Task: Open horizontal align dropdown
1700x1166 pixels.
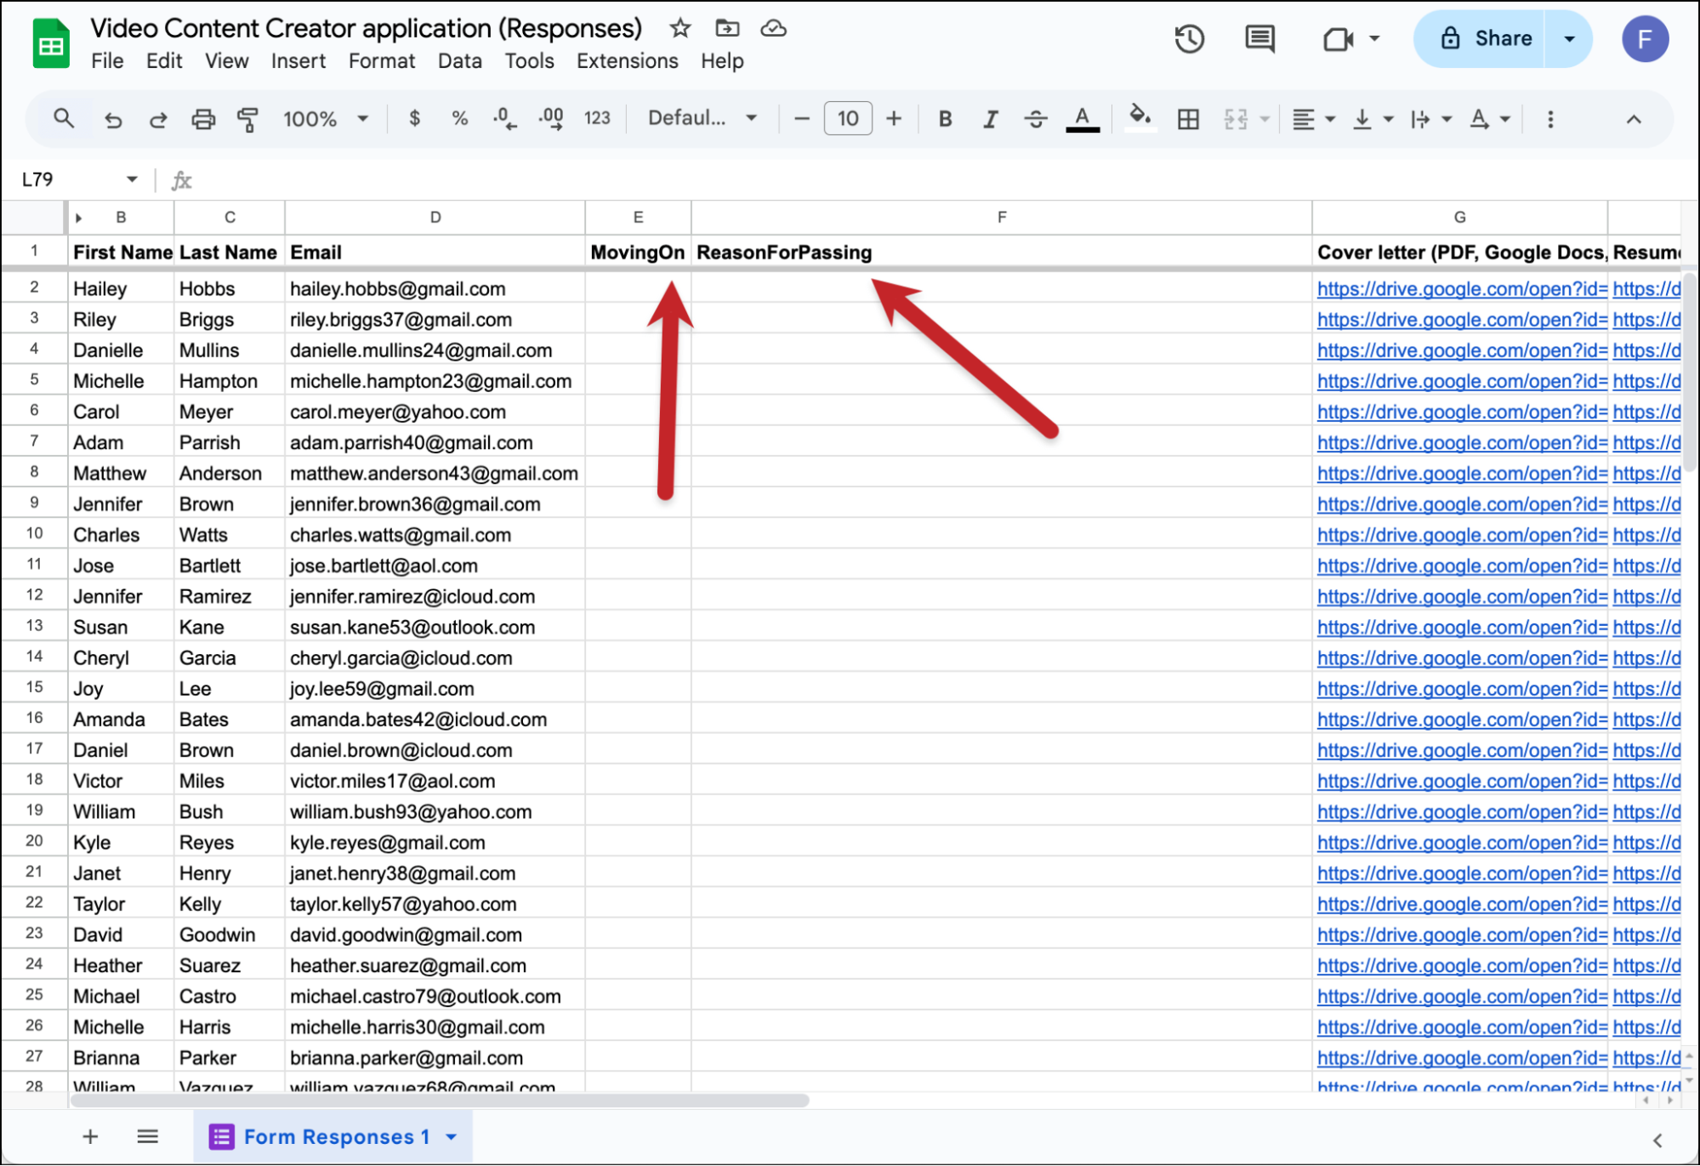Action: tap(1312, 119)
